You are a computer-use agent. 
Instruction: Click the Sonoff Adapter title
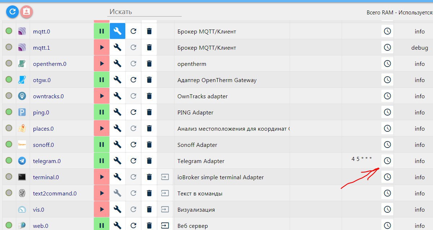tap(197, 145)
